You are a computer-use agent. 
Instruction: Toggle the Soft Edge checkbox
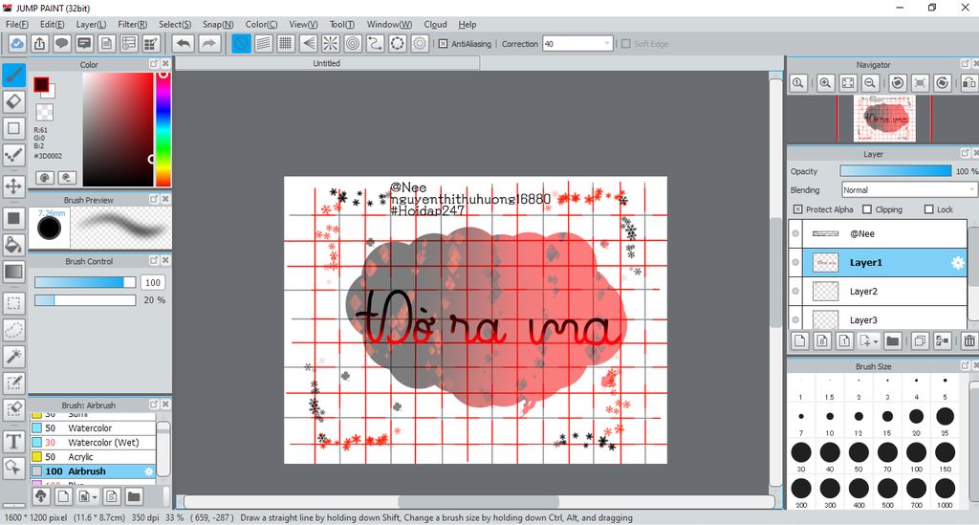pos(625,44)
